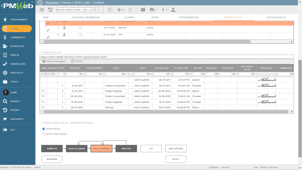Toggle the Email column filter checkbox
This screenshot has height=170, width=302.
tap(43, 74)
